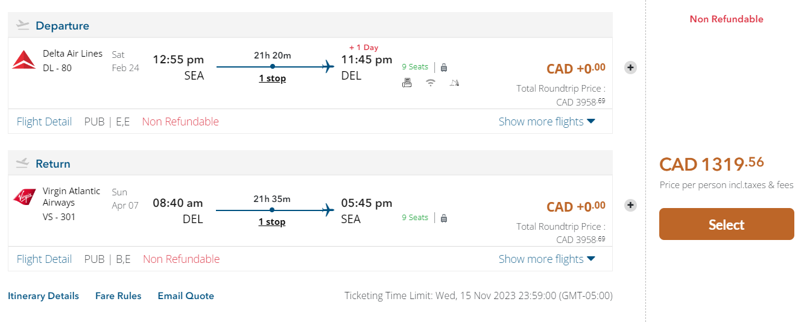This screenshot has width=807, height=322.
Task: Click the Virgin Atlantic logo
Action: click(24, 197)
